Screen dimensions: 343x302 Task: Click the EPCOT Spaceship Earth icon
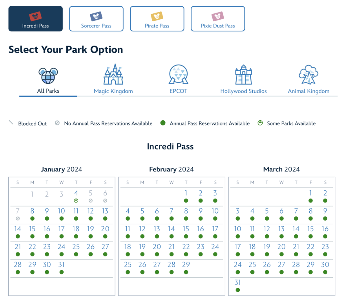click(179, 74)
